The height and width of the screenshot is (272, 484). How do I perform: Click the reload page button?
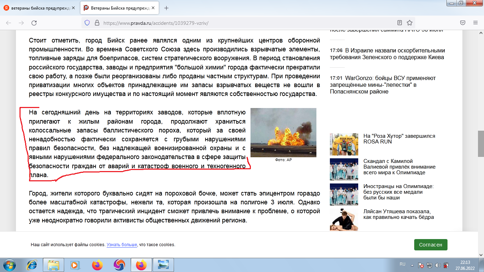[x=34, y=23]
